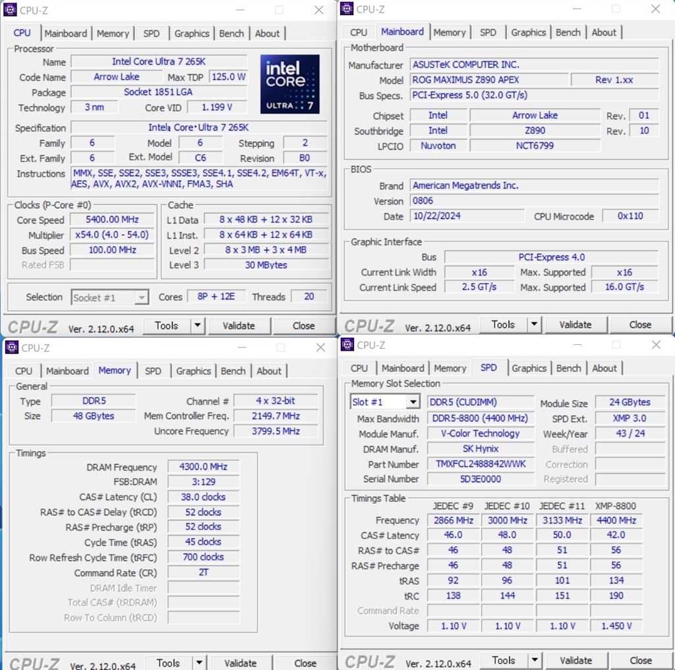Open the Graphics tab in the Mainboard window
675x670 pixels.
(528, 32)
